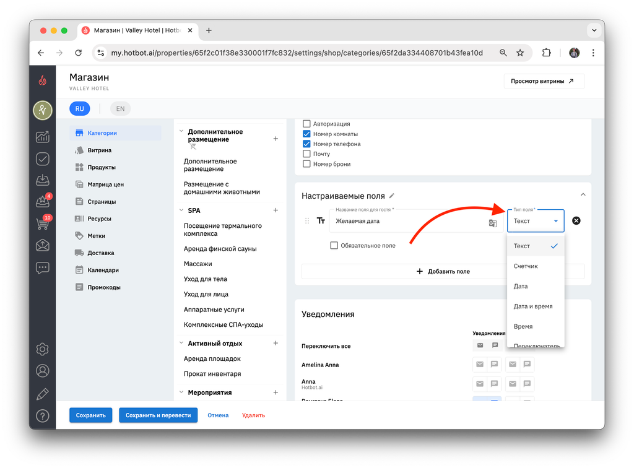This screenshot has height=468, width=634.
Task: Open the pencil editor sidebar icon
Action: pyautogui.click(x=43, y=394)
